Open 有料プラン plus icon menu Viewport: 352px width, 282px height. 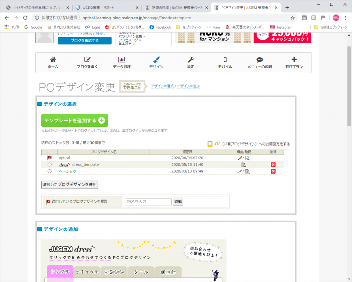tap(294, 63)
